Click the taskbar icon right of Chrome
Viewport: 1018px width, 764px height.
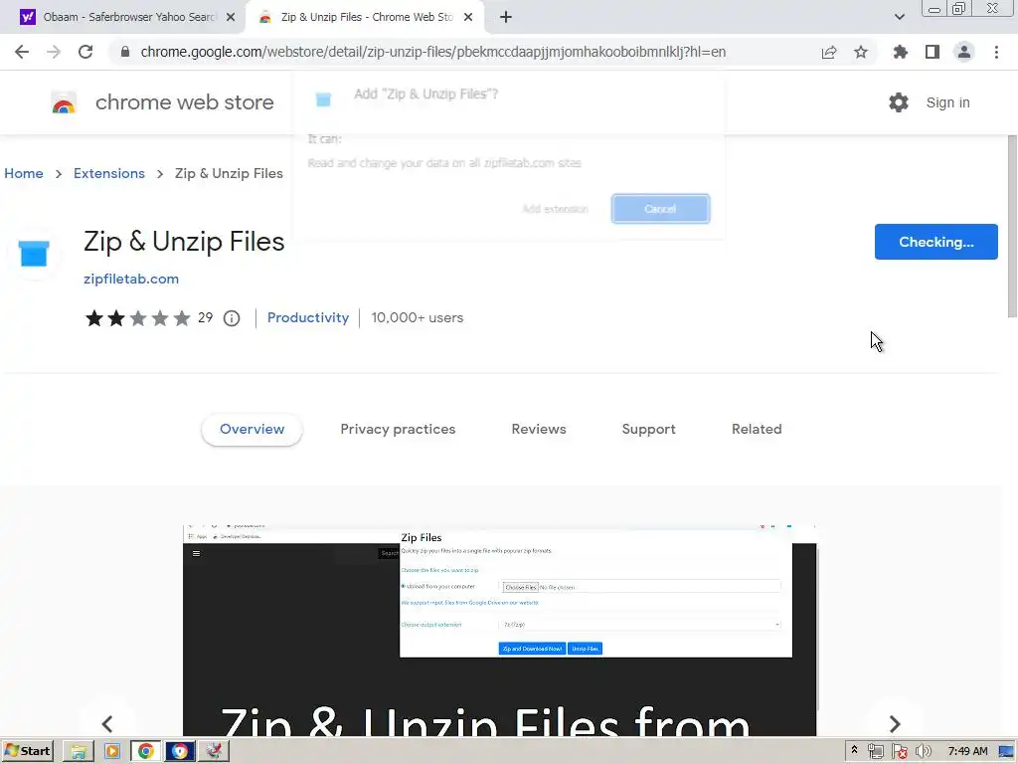180,751
